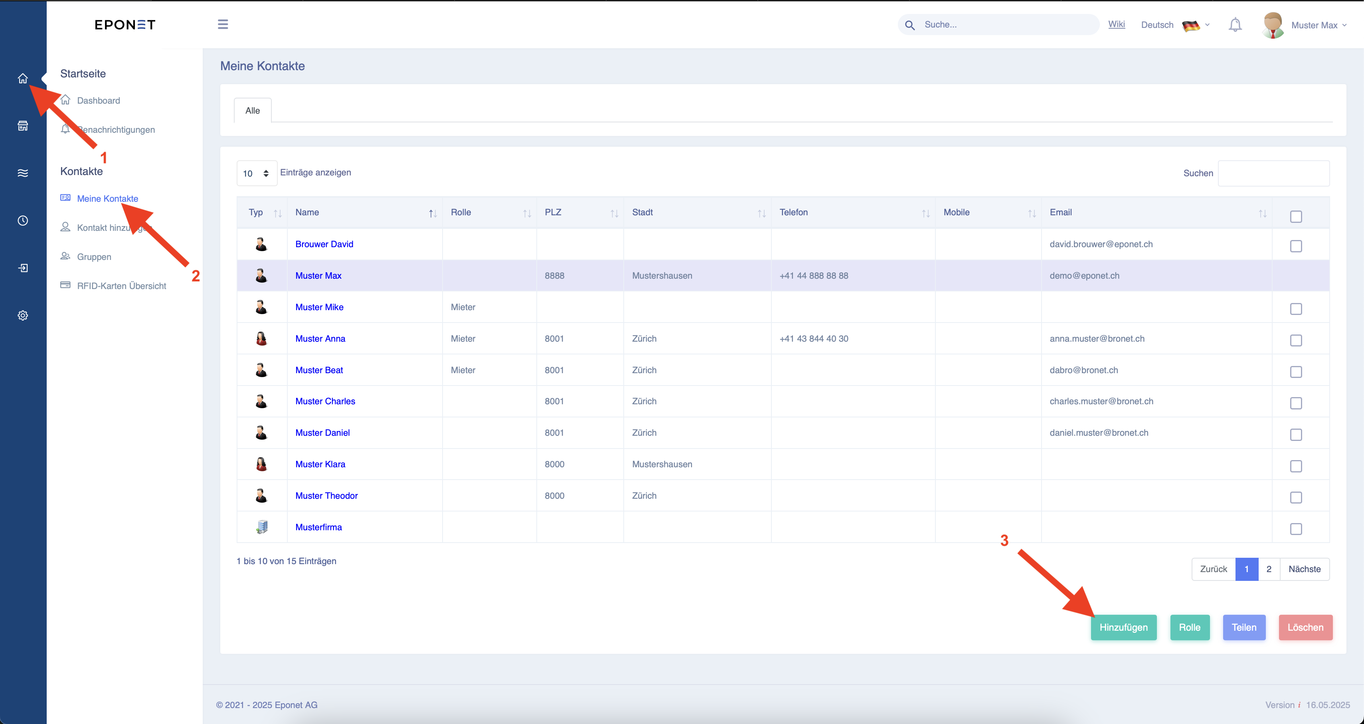Sort table by the Rolle column

click(490, 212)
